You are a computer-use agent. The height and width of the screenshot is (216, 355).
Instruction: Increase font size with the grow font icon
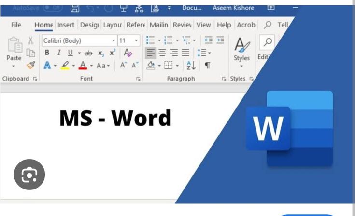[x=123, y=65]
